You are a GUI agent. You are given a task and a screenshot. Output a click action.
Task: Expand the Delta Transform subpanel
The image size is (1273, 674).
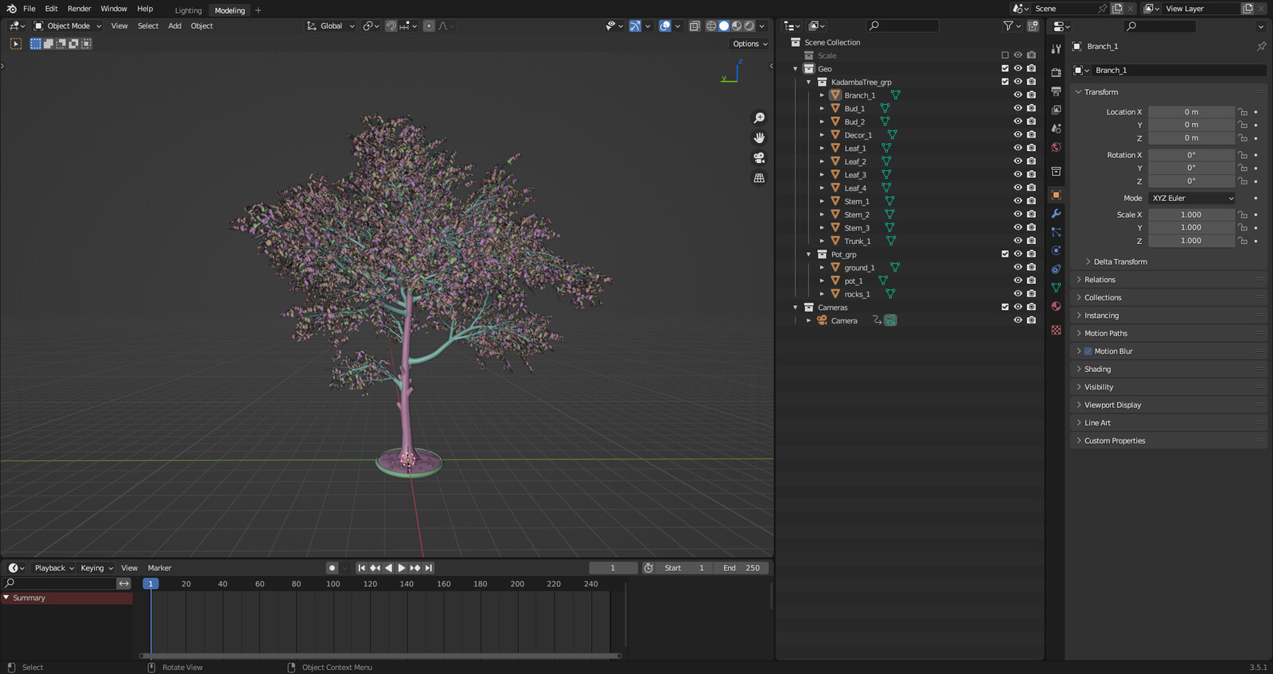(x=1120, y=261)
